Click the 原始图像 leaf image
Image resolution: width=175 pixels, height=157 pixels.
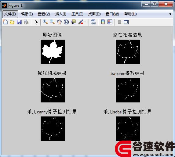[x=53, y=52]
